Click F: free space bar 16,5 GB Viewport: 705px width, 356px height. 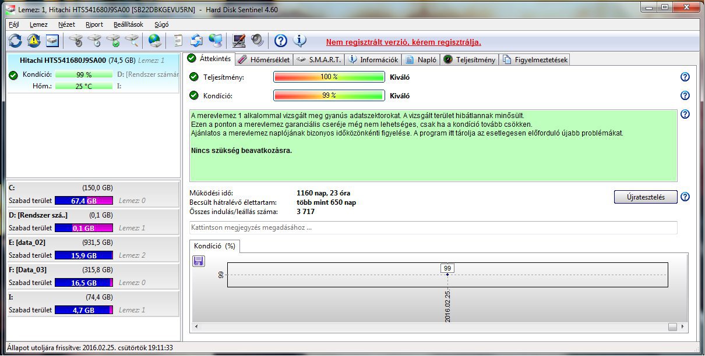pos(84,283)
